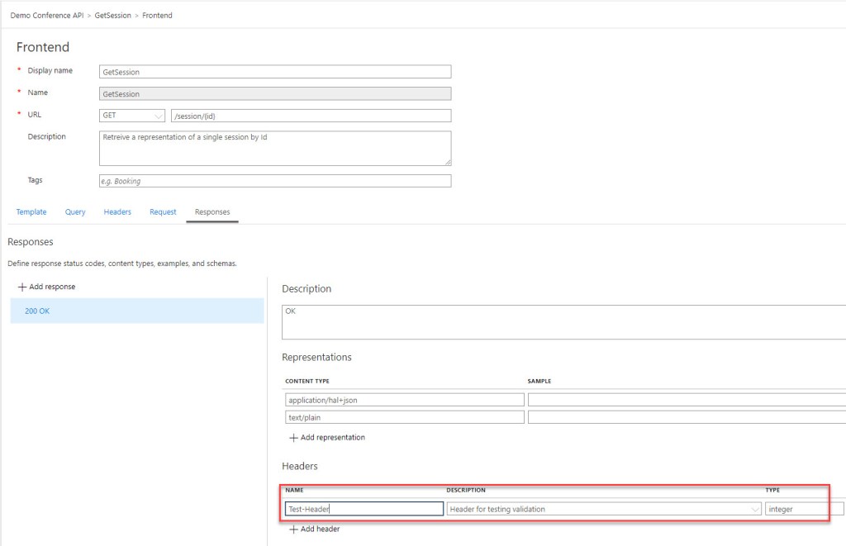Select the Responses tab
846x546 pixels.
pyautogui.click(x=212, y=212)
